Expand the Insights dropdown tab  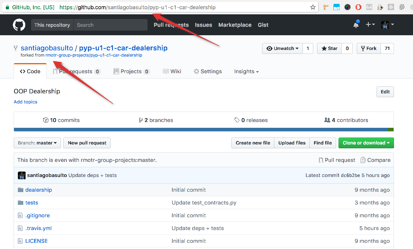point(246,71)
